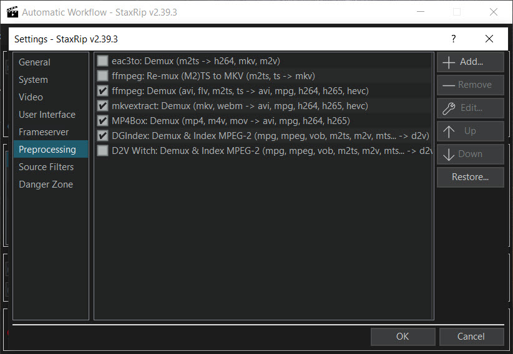Uncheck the ffmpeg Demux preprocessor
This screenshot has width=513, height=354.
[x=103, y=90]
